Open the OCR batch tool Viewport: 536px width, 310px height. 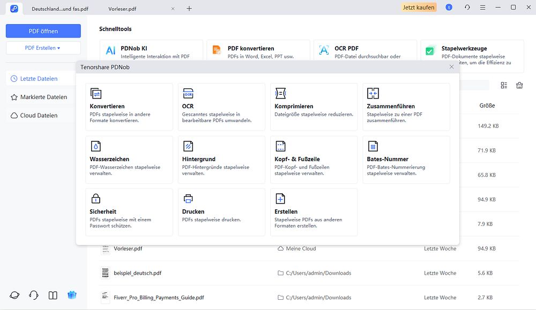221,107
